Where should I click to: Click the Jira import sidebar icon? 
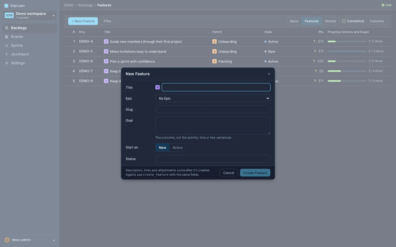tap(7, 54)
